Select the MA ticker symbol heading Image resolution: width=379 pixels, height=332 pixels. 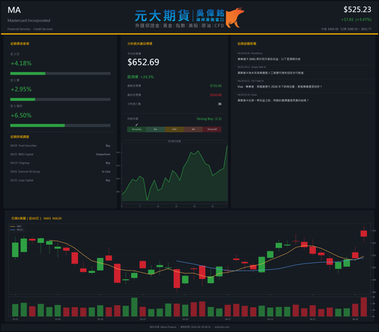[14, 10]
